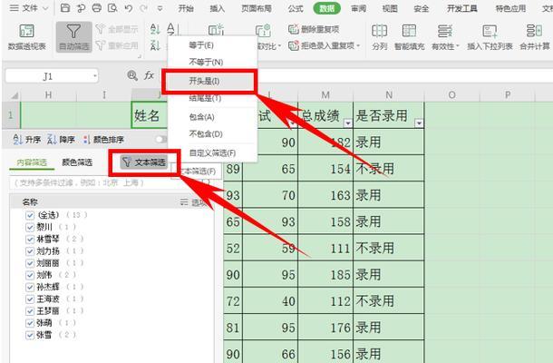
Task: Click the 文本筛选 button
Action: tap(144, 162)
